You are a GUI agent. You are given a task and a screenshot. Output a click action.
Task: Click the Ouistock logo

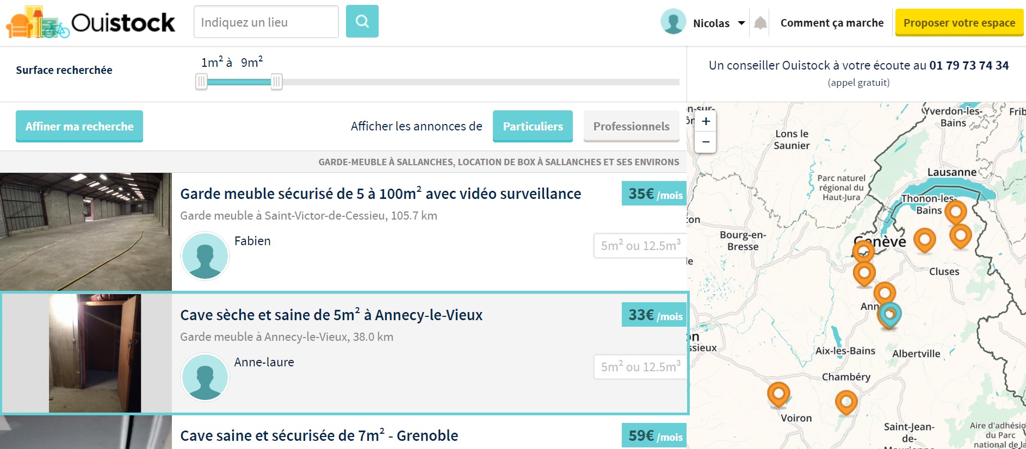pyautogui.click(x=90, y=22)
